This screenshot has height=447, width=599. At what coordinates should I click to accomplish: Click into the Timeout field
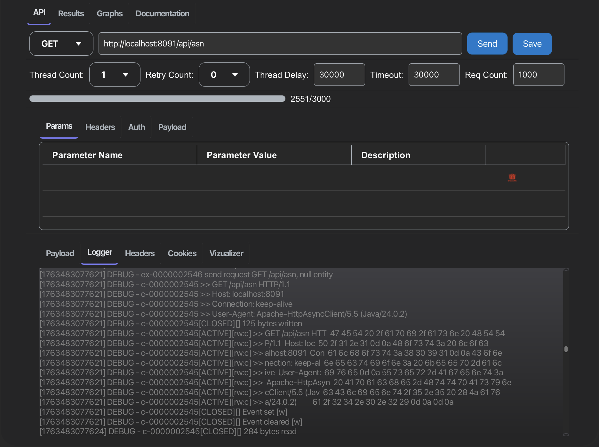(434, 75)
